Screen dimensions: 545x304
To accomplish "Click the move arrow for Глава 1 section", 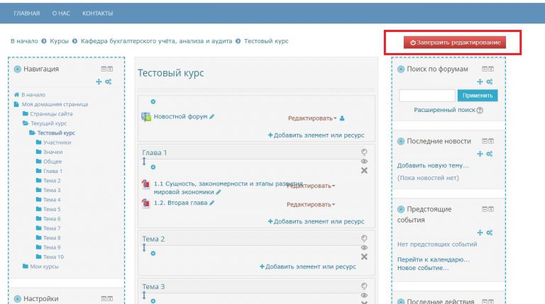I will tap(144, 162).
